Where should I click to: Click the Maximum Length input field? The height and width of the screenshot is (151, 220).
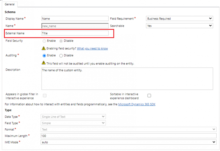(x=129, y=136)
